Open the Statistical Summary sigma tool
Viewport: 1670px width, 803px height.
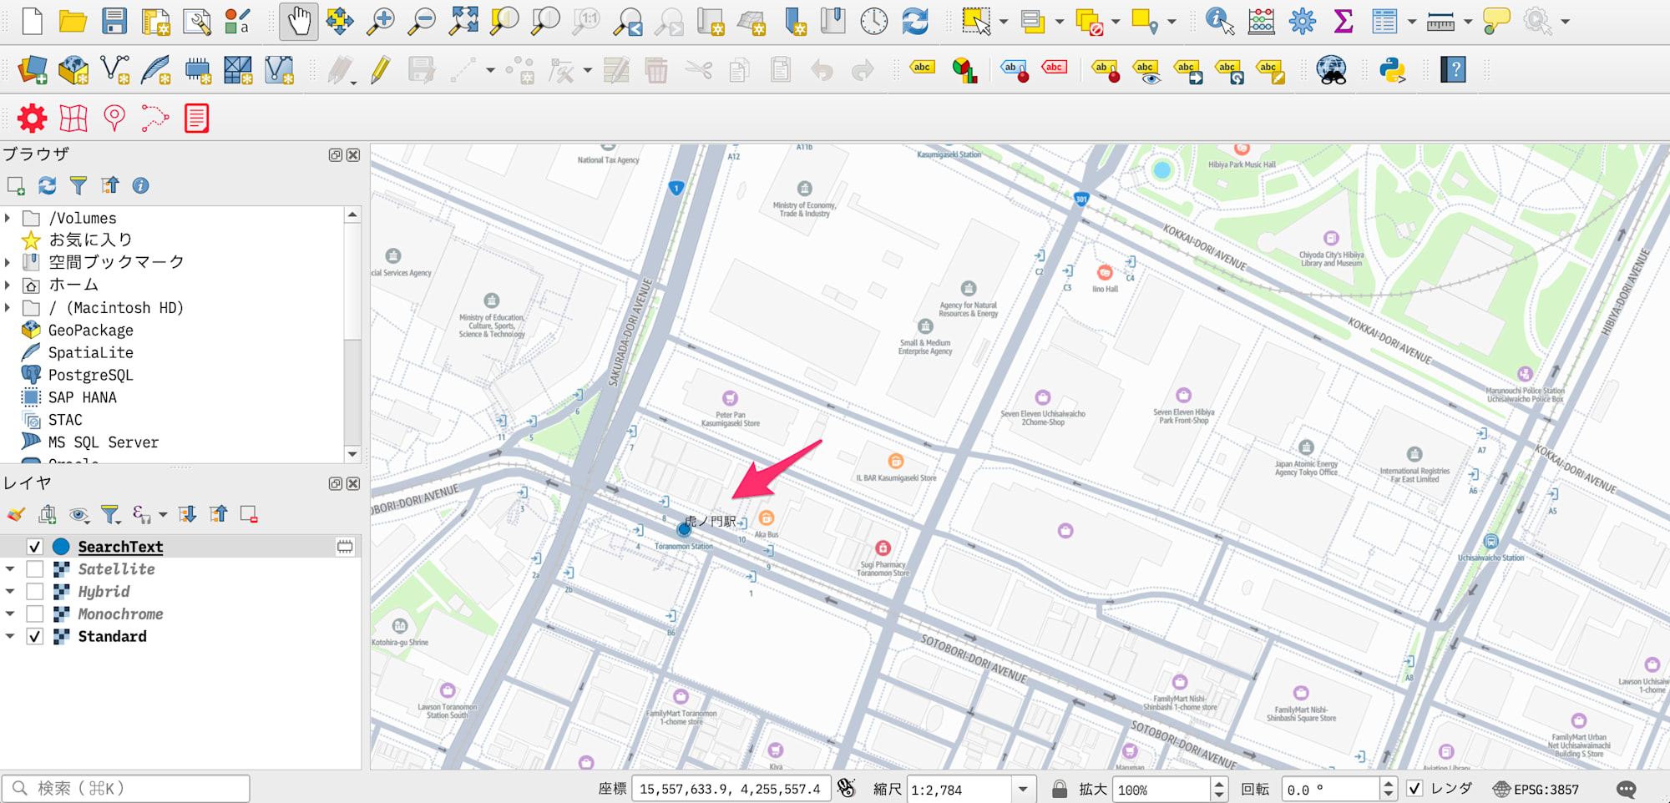click(1343, 22)
